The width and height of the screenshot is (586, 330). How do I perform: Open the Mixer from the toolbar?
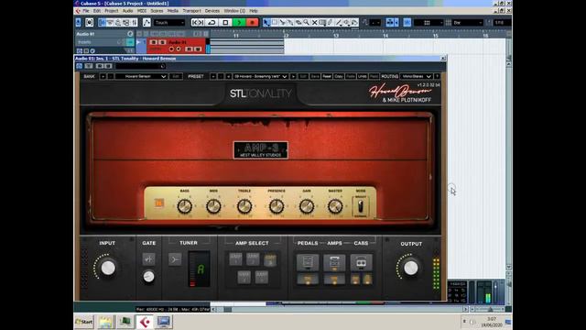[135, 22]
